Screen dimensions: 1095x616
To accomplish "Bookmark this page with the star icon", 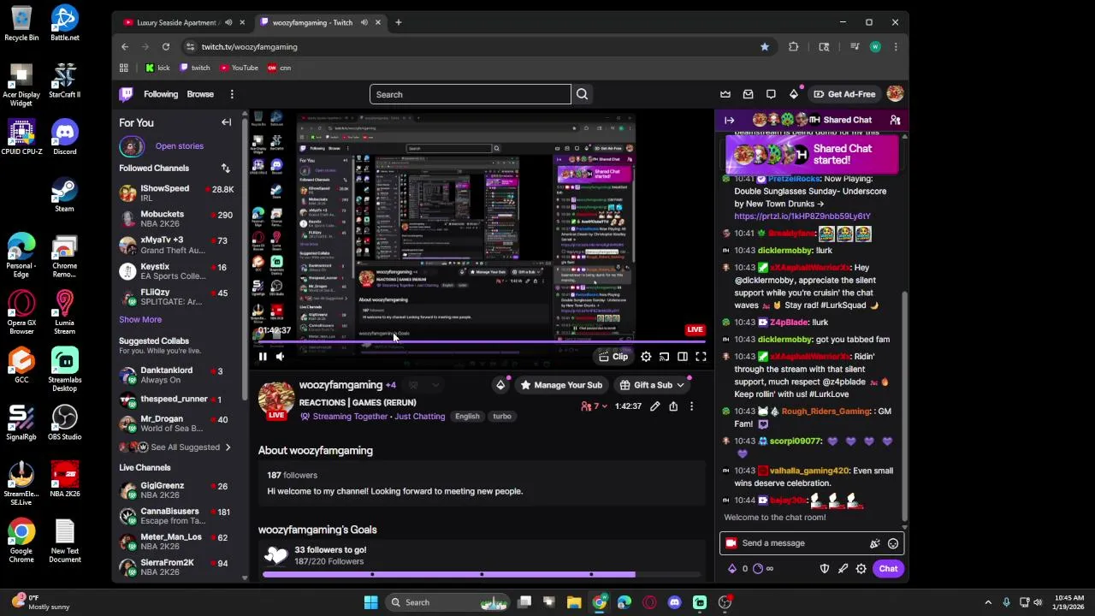I will (765, 47).
